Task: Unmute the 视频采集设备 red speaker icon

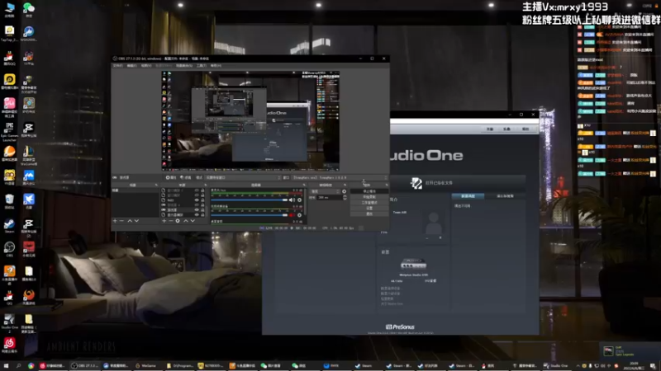Action: tap(292, 215)
